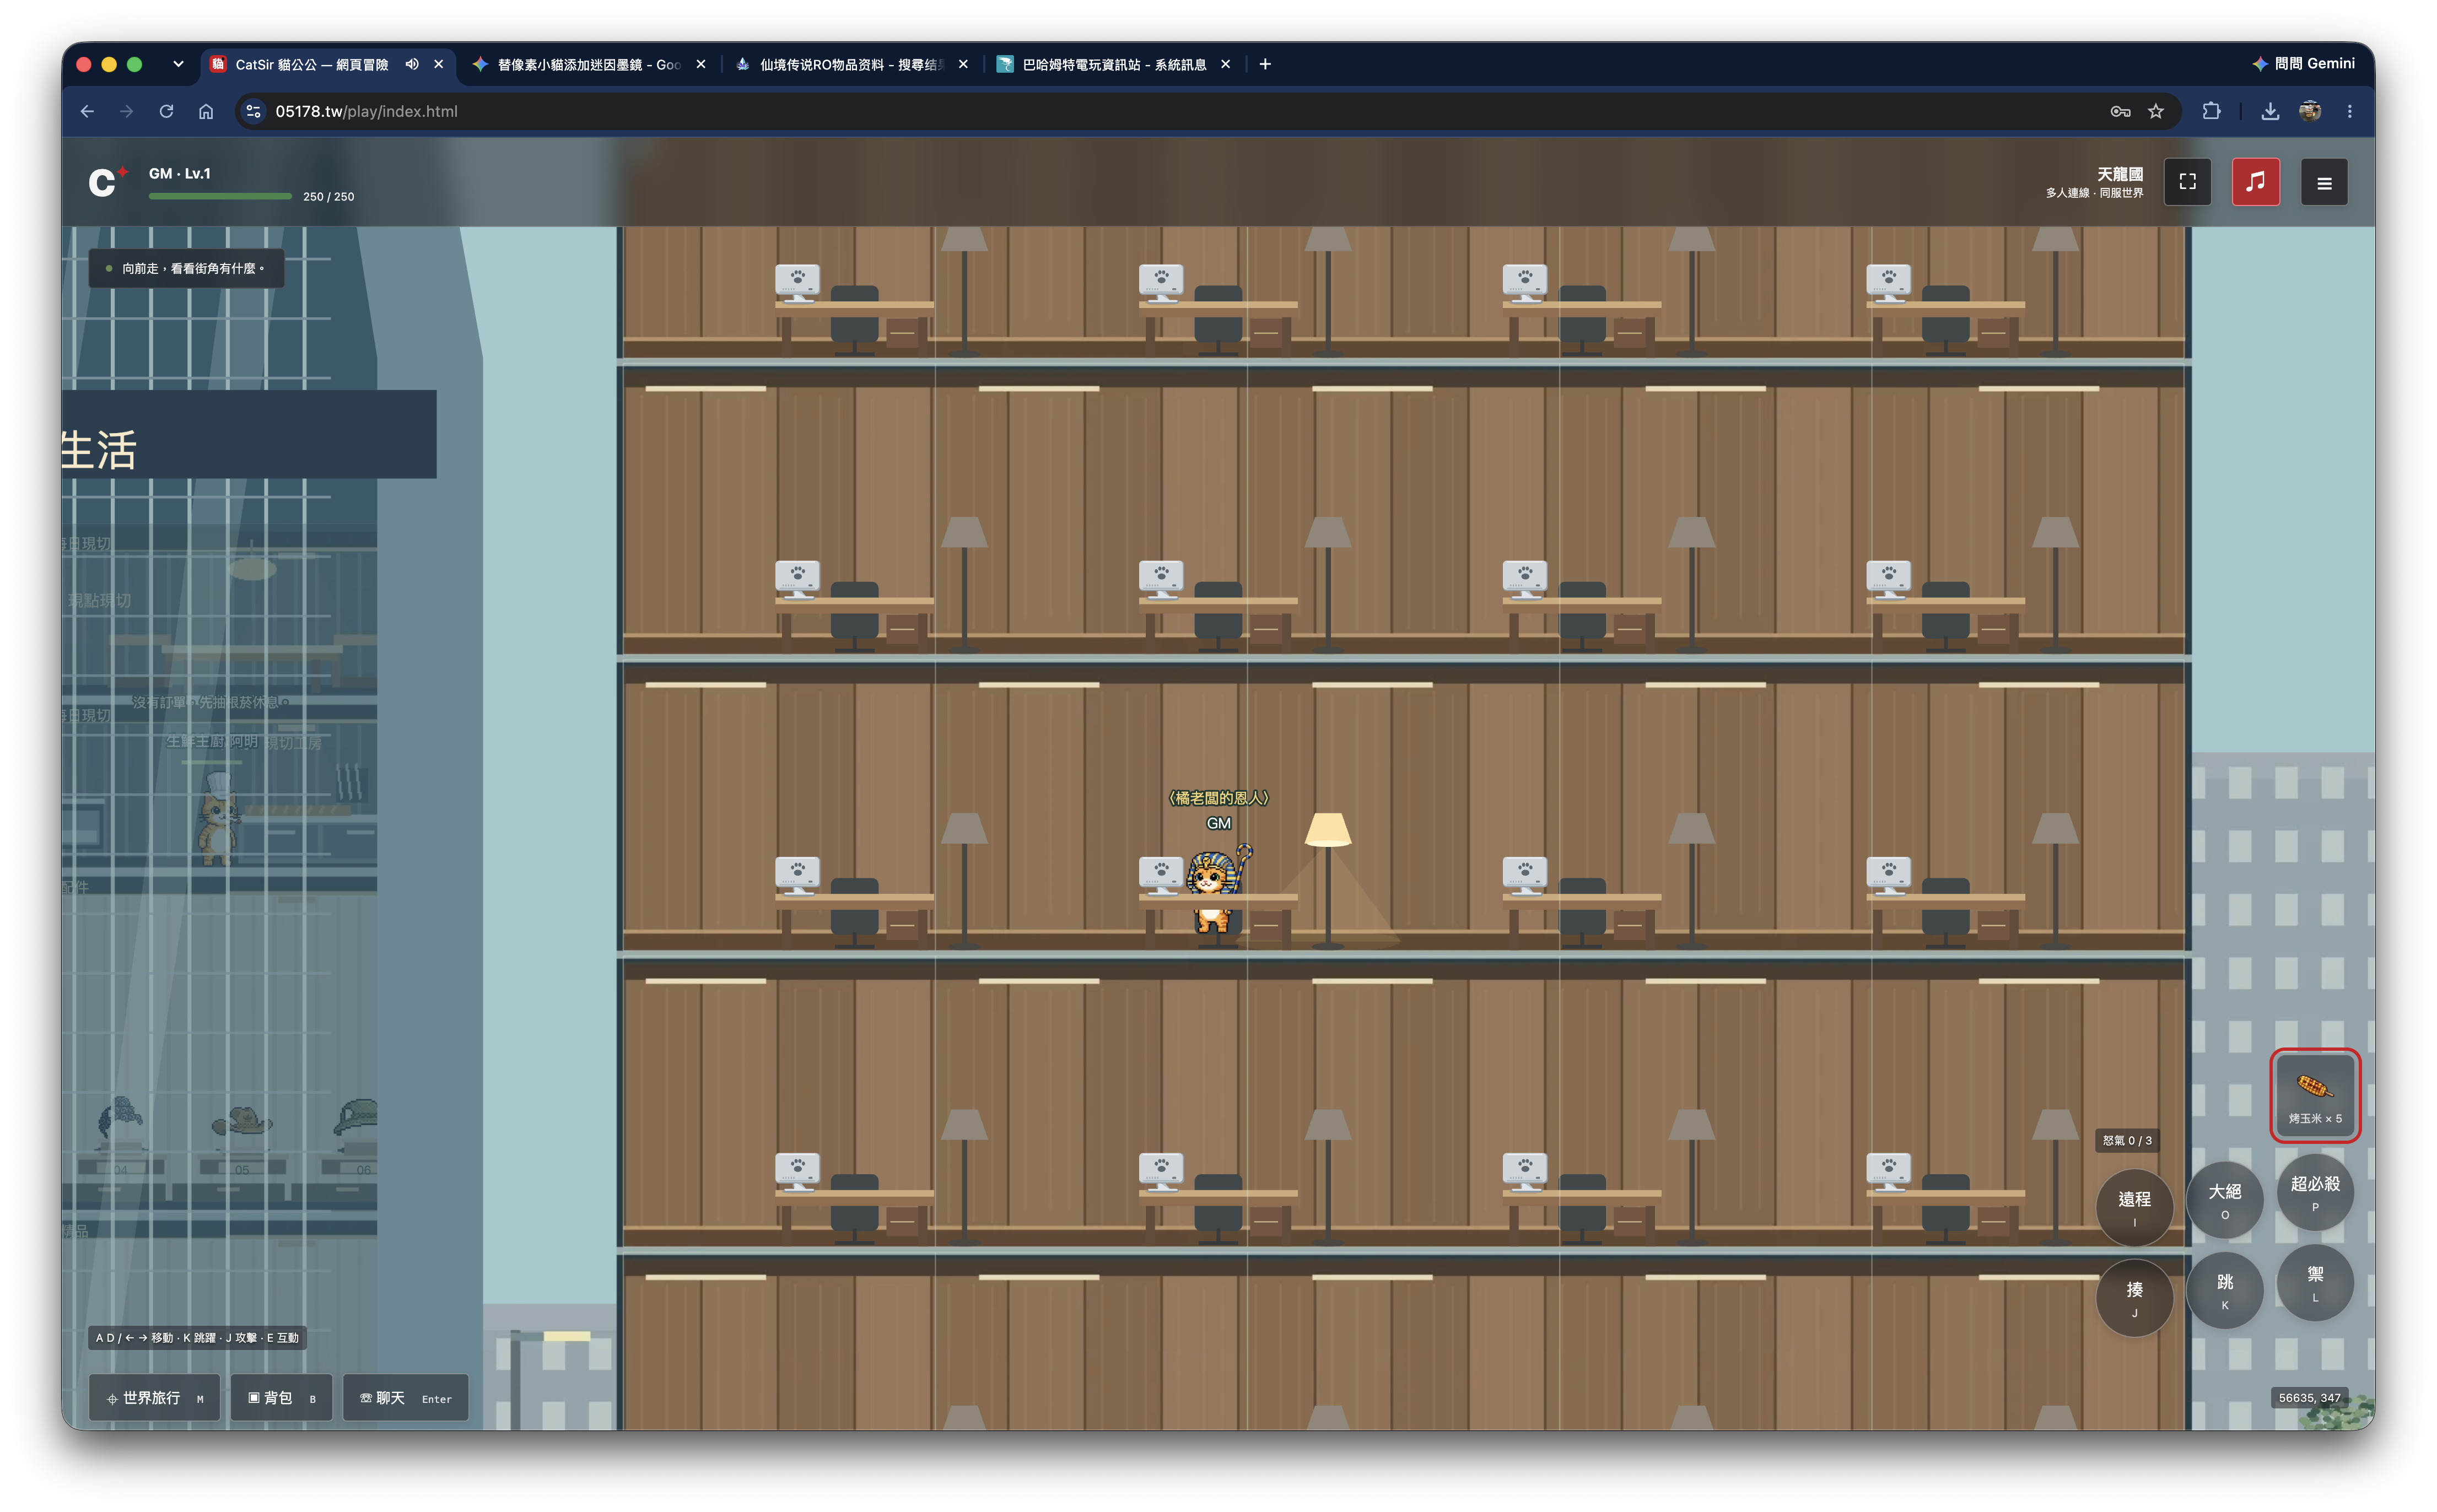Go forward in browser history
The image size is (2437, 1512).
click(x=126, y=111)
